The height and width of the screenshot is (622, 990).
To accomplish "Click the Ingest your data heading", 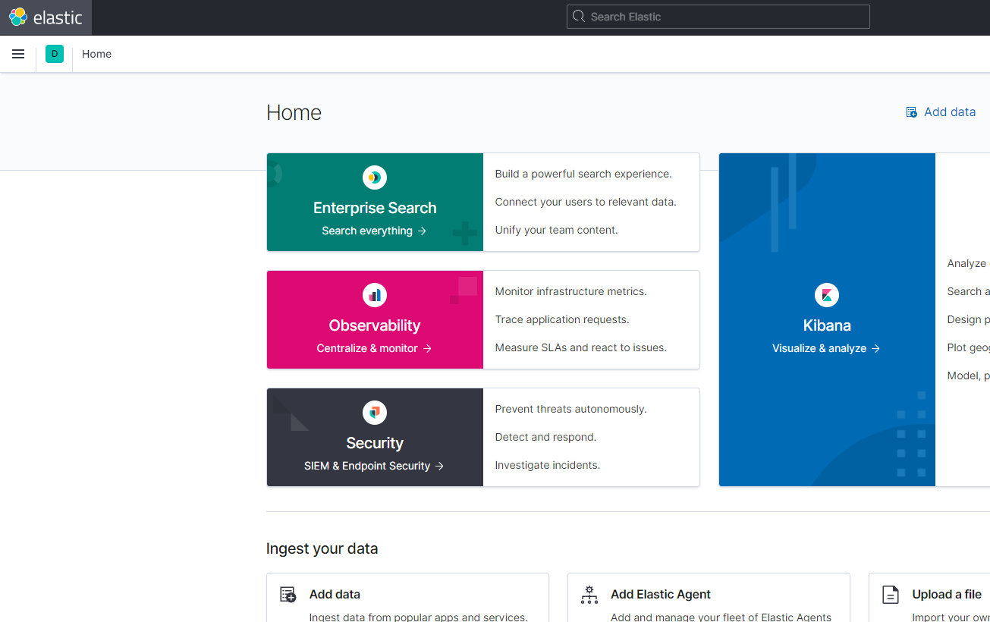I will point(322,548).
